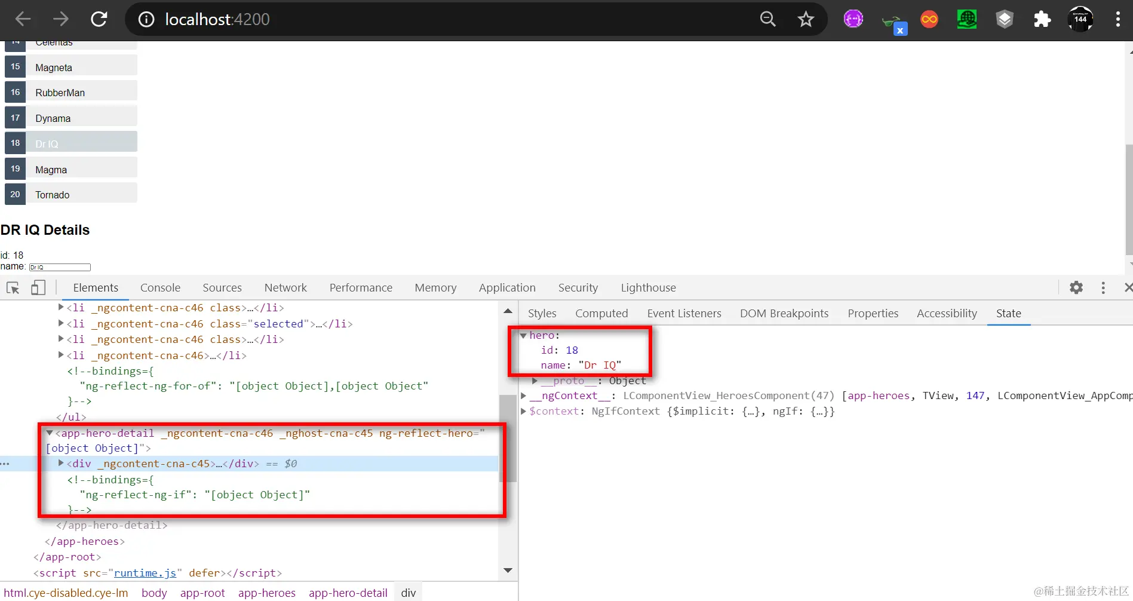Select hero RubberMan in the list
The width and height of the screenshot is (1133, 601).
pos(71,93)
